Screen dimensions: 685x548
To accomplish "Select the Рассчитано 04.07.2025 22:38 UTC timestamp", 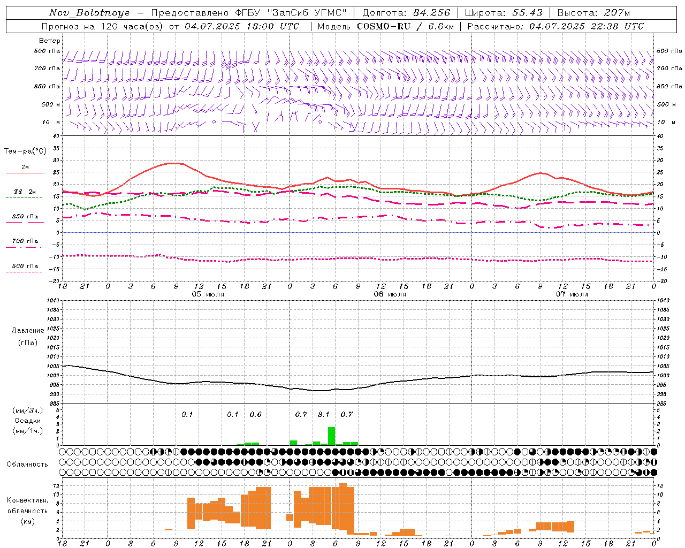I will (x=555, y=26).
